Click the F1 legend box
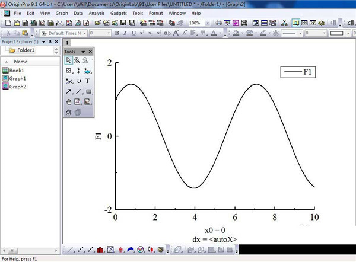 [x=298, y=72]
